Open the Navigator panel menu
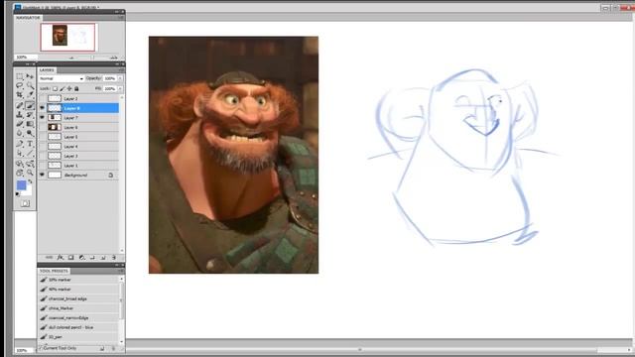635x357 pixels. pos(121,18)
